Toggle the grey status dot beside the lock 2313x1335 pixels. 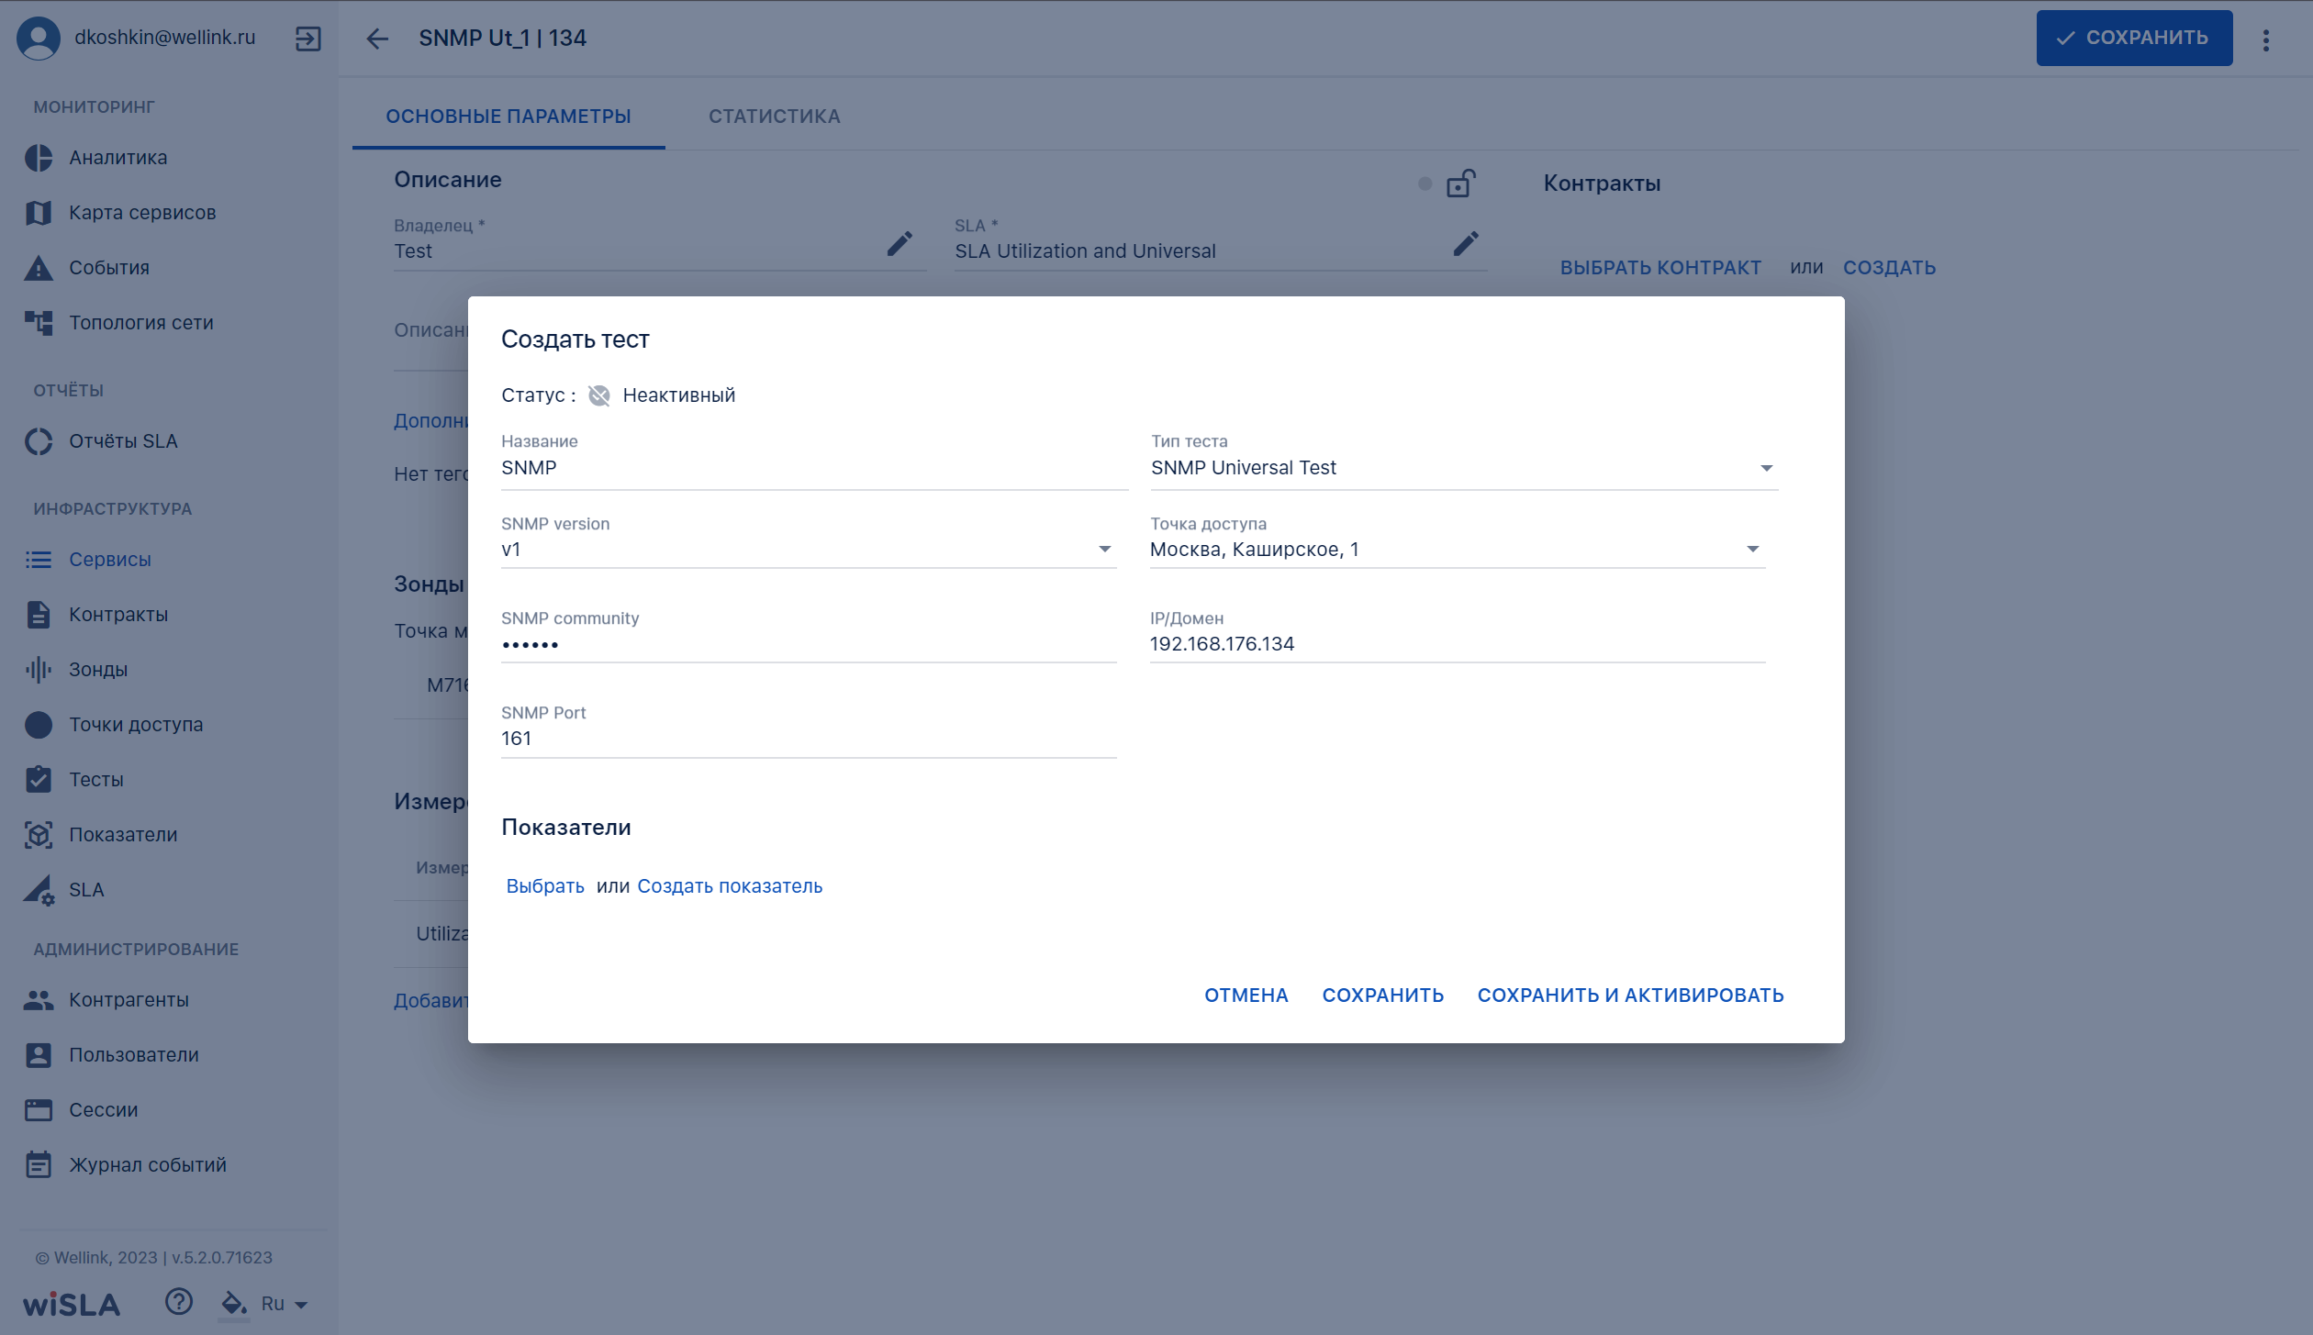pyautogui.click(x=1425, y=184)
